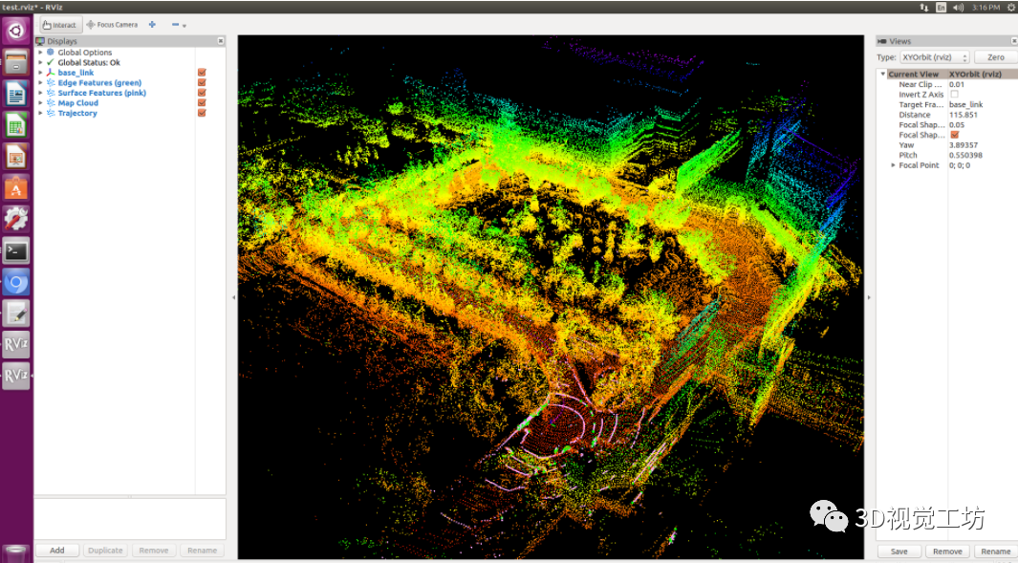Click the Trajectory point cloud icon
The width and height of the screenshot is (1018, 563).
(51, 113)
